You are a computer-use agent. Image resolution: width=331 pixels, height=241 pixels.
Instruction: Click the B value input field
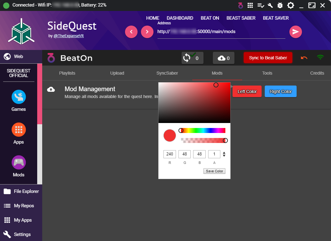[x=199, y=154]
